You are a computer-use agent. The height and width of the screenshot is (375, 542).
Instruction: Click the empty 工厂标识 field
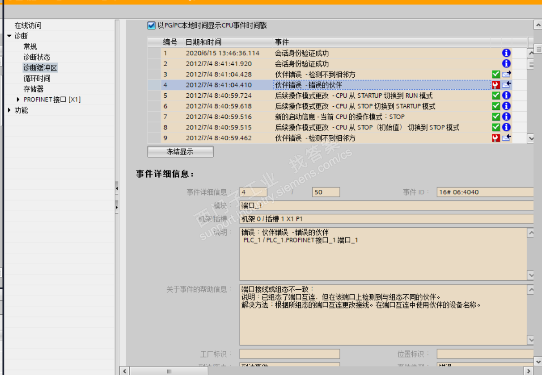(290, 354)
